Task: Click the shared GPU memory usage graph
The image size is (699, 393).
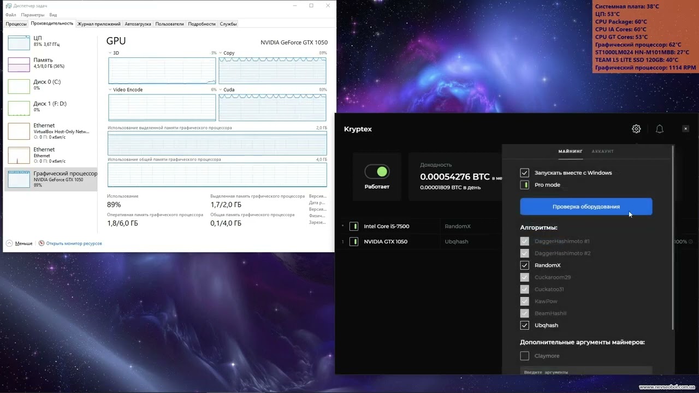Action: (217, 175)
